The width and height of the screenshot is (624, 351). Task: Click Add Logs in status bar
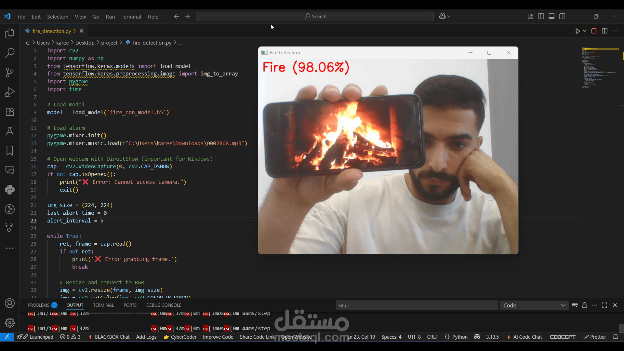click(x=146, y=337)
